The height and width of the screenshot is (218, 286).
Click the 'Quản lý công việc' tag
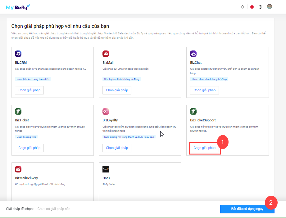26,137
